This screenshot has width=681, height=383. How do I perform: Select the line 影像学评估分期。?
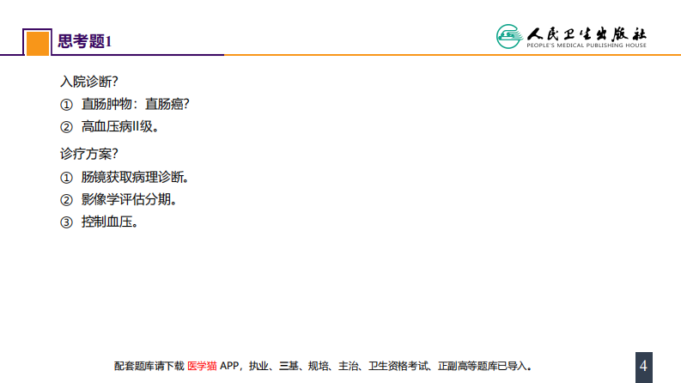tap(129, 199)
